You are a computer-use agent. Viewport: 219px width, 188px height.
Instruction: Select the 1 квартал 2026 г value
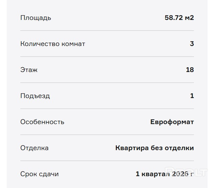click(165, 174)
